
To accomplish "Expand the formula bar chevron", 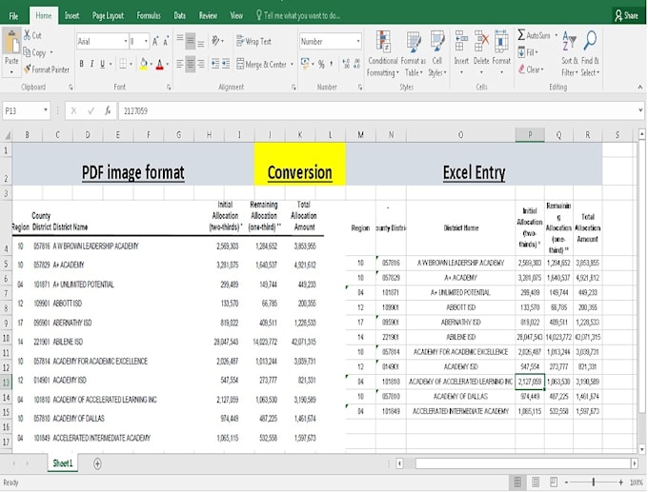I will tap(640, 110).
